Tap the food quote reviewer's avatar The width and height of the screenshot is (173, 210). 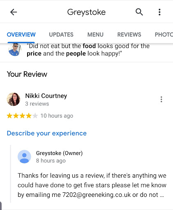coord(14,50)
